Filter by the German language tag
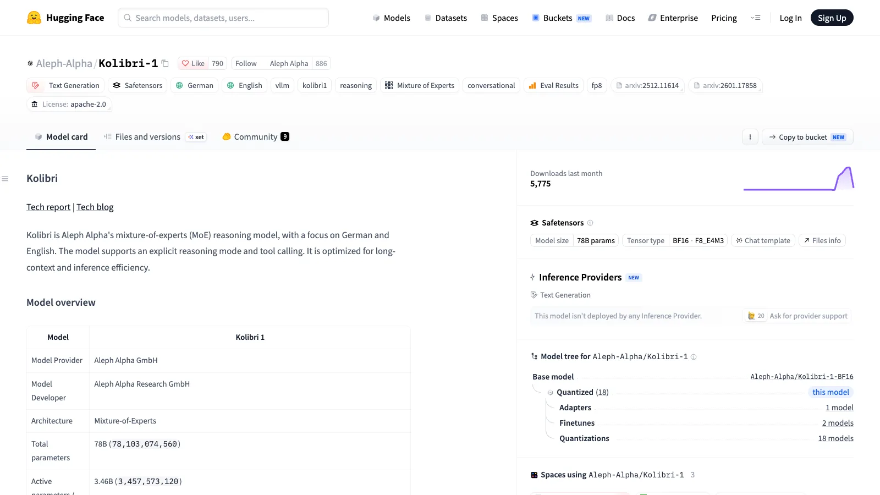Screen dimensions: 880x495 point(195,85)
